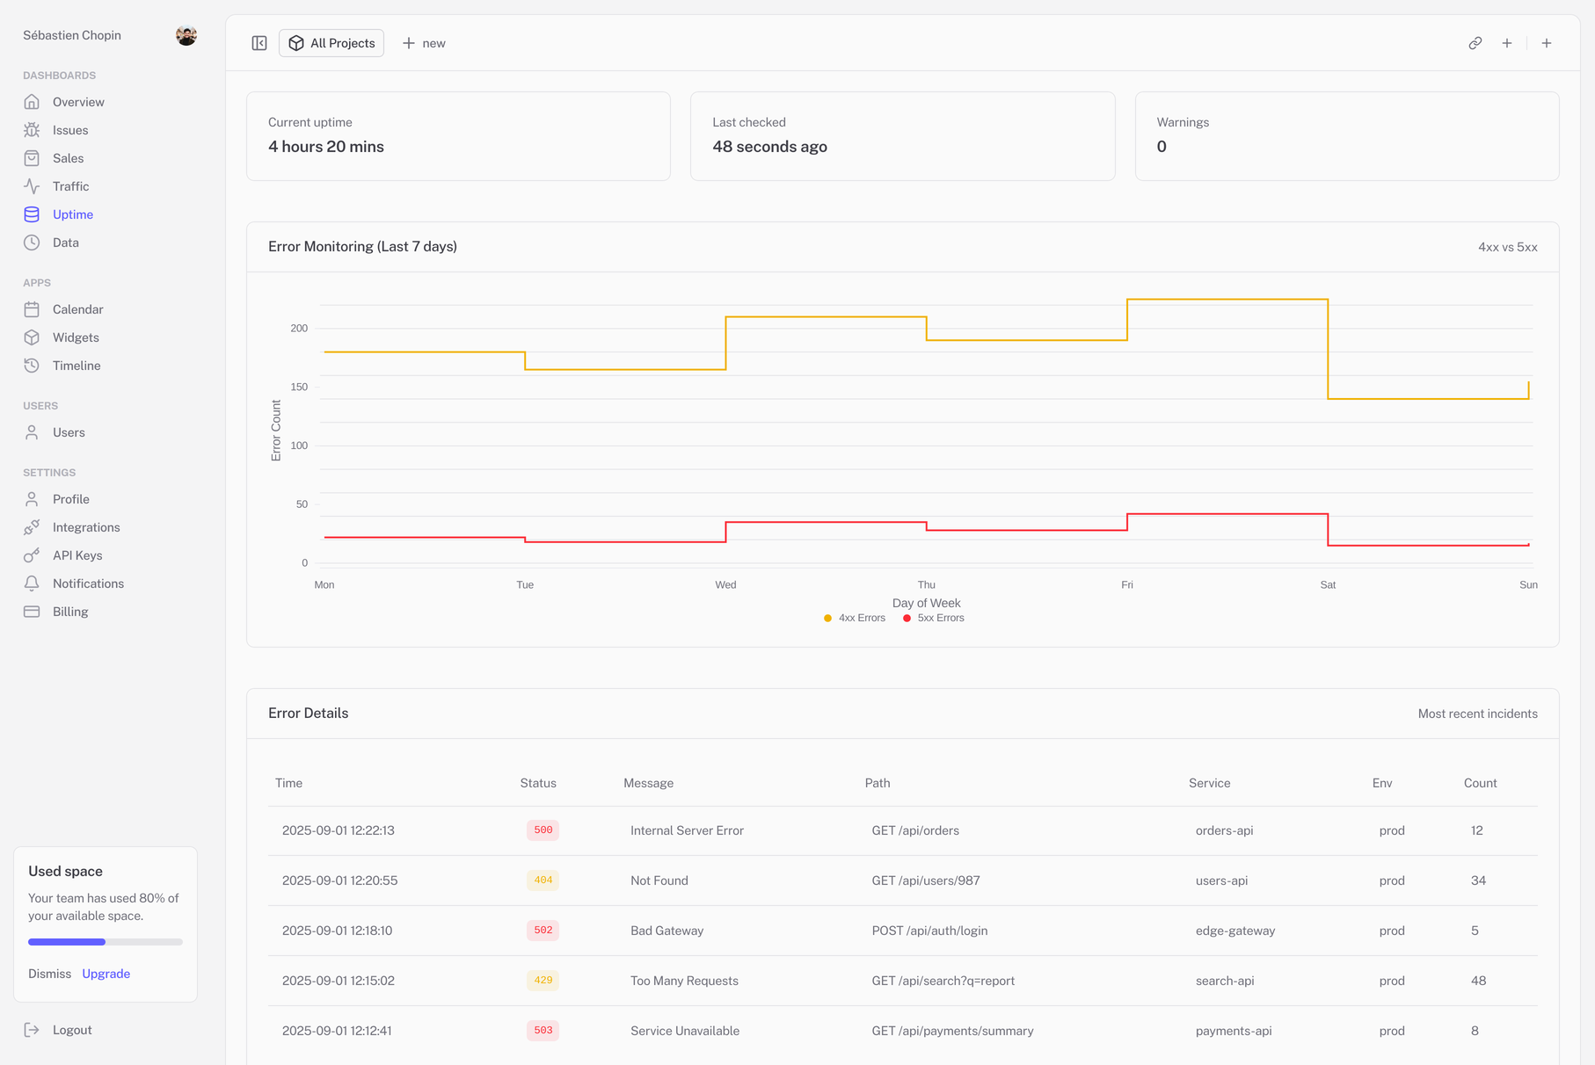Click the Logout icon
The width and height of the screenshot is (1595, 1065).
click(32, 1030)
